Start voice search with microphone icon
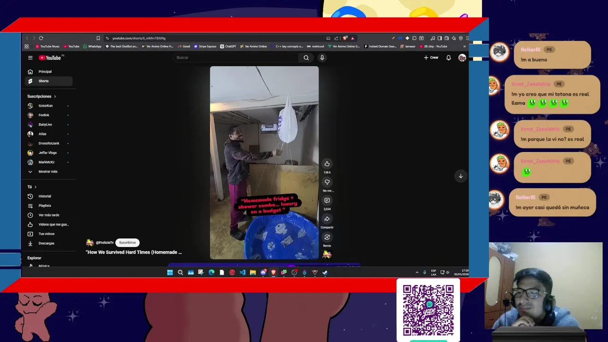Viewport: 608px width, 342px height. tap(322, 57)
